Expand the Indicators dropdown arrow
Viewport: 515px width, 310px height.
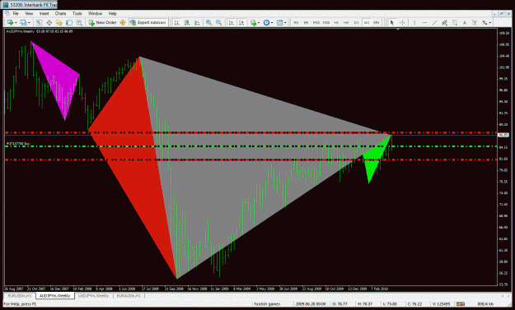(259, 22)
